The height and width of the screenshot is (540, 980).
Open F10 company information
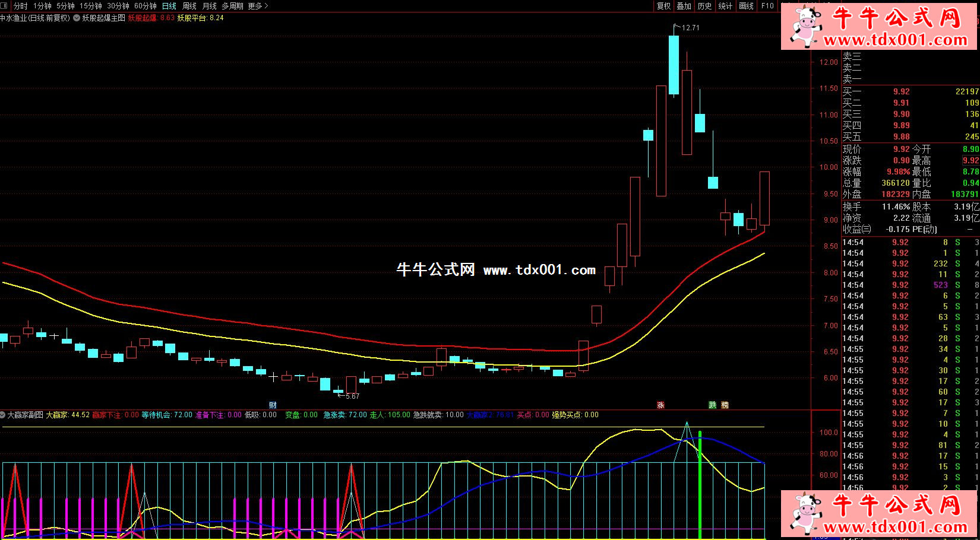pyautogui.click(x=767, y=6)
